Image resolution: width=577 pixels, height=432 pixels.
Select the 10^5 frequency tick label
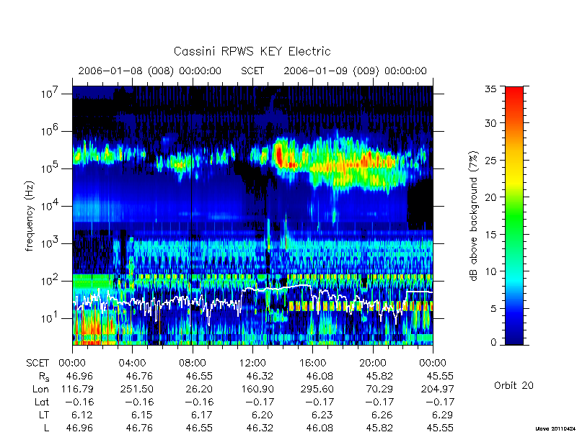[x=50, y=168]
